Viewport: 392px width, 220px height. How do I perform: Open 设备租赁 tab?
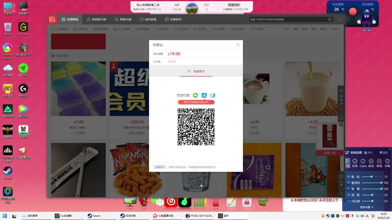pyautogui.click(x=173, y=19)
